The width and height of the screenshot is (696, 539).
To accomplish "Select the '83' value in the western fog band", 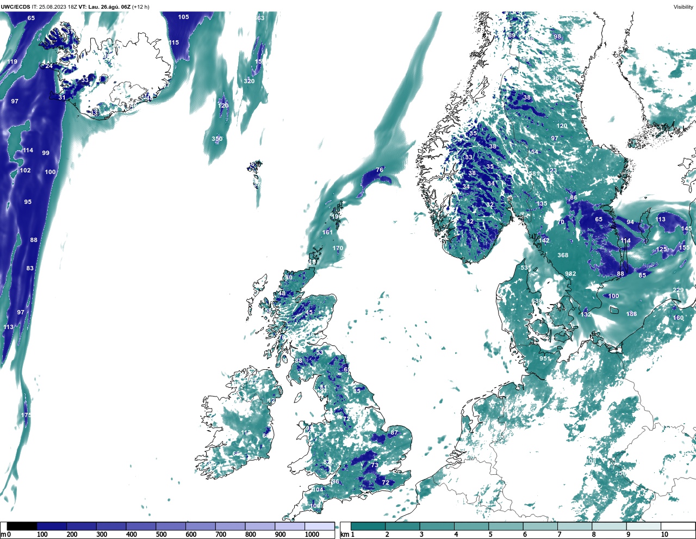I will (30, 268).
